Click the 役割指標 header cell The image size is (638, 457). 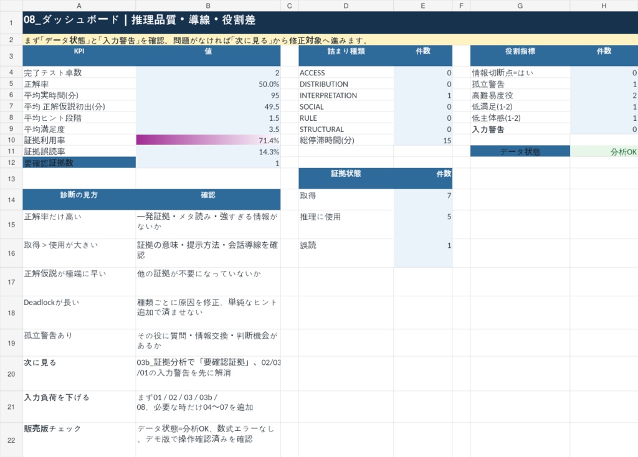(x=520, y=55)
